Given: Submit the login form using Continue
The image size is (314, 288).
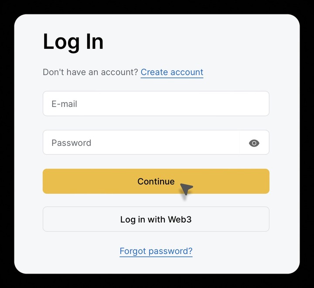Looking at the screenshot, I should (156, 181).
